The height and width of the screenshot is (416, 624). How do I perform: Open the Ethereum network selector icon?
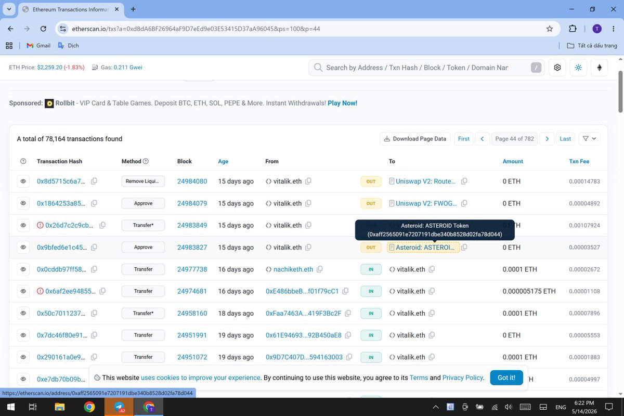pos(599,68)
